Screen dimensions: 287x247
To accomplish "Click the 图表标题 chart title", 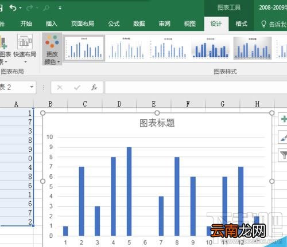I will click(157, 123).
